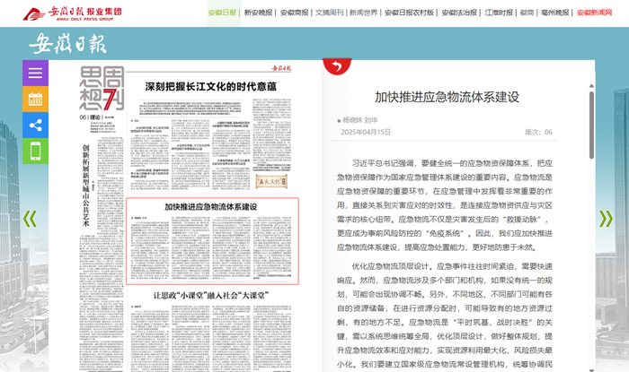Visit the 新闻世界 navigation link
The width and height of the screenshot is (629, 372).
click(x=364, y=13)
